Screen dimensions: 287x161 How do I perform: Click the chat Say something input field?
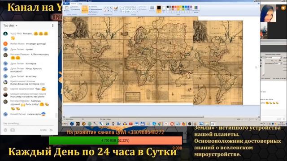click(x=28, y=123)
